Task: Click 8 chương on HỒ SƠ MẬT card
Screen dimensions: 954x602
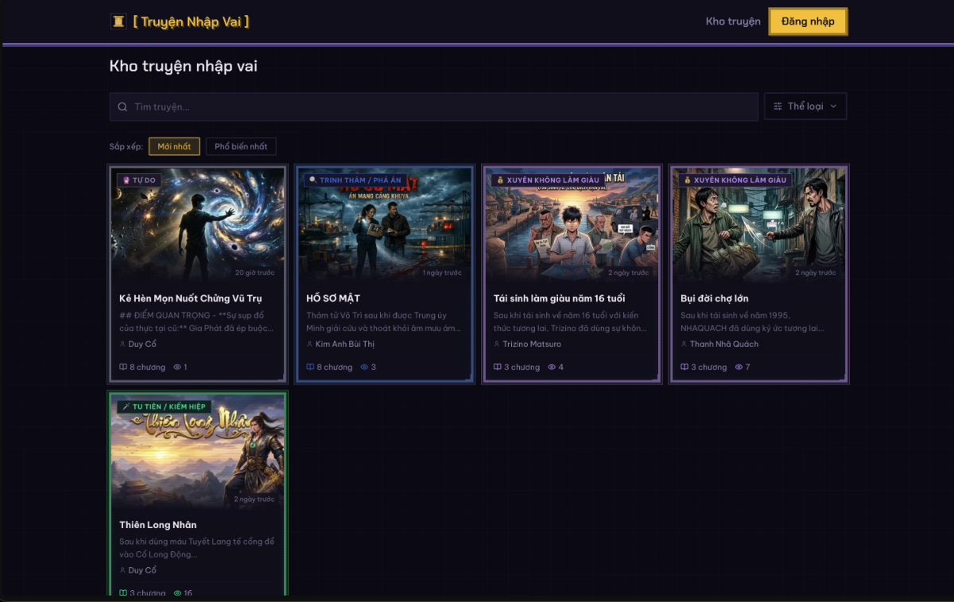Action: [335, 367]
